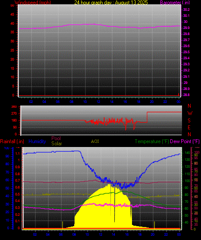201x240 pixels.
Task: Select the Solar legend label
Action: [x=57, y=144]
